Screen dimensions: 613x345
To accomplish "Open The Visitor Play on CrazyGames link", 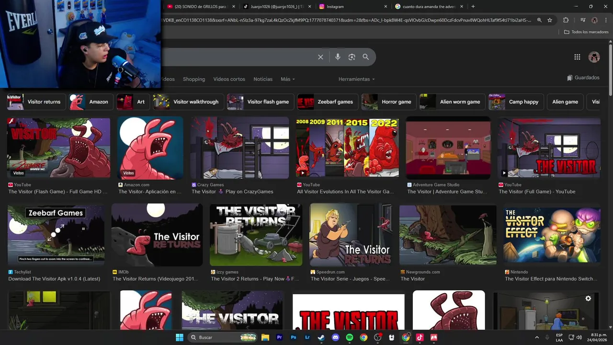I will point(232,192).
